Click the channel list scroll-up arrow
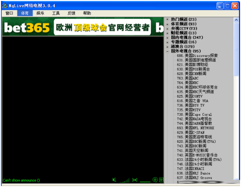 tap(236, 20)
